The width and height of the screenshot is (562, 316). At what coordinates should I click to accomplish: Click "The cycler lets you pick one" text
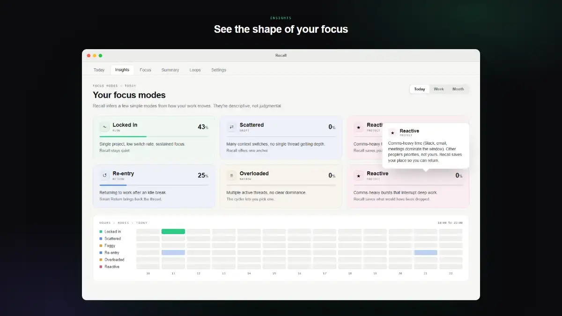click(251, 199)
